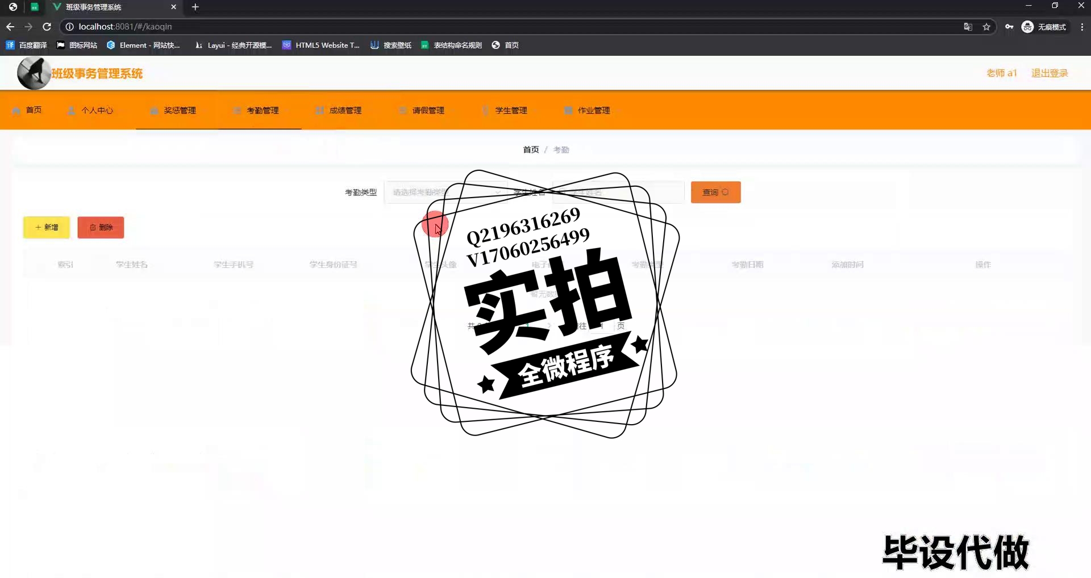Click the site logo avatar image
The width and height of the screenshot is (1091, 578).
pyautogui.click(x=34, y=73)
